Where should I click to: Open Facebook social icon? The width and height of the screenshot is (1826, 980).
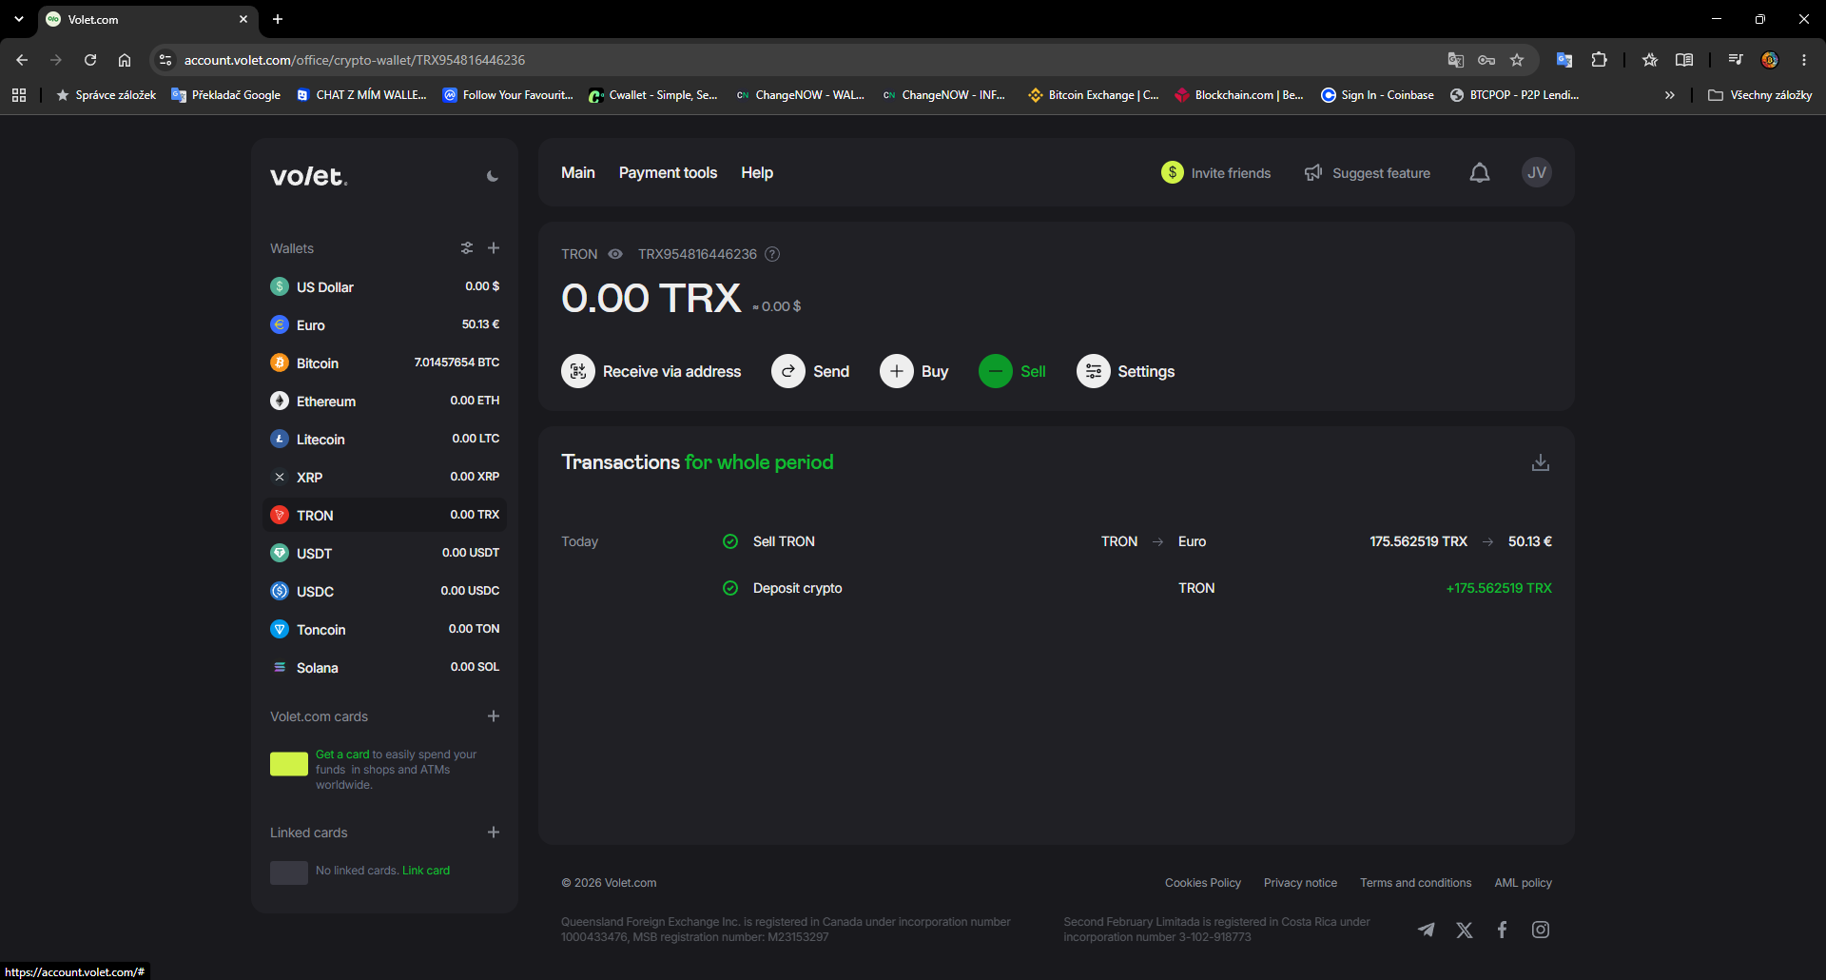[x=1503, y=930]
